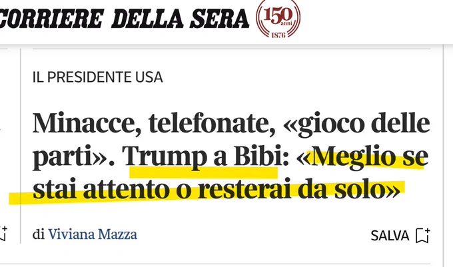
Task: Click the word DELLA in the masthead
Action: click(147, 19)
